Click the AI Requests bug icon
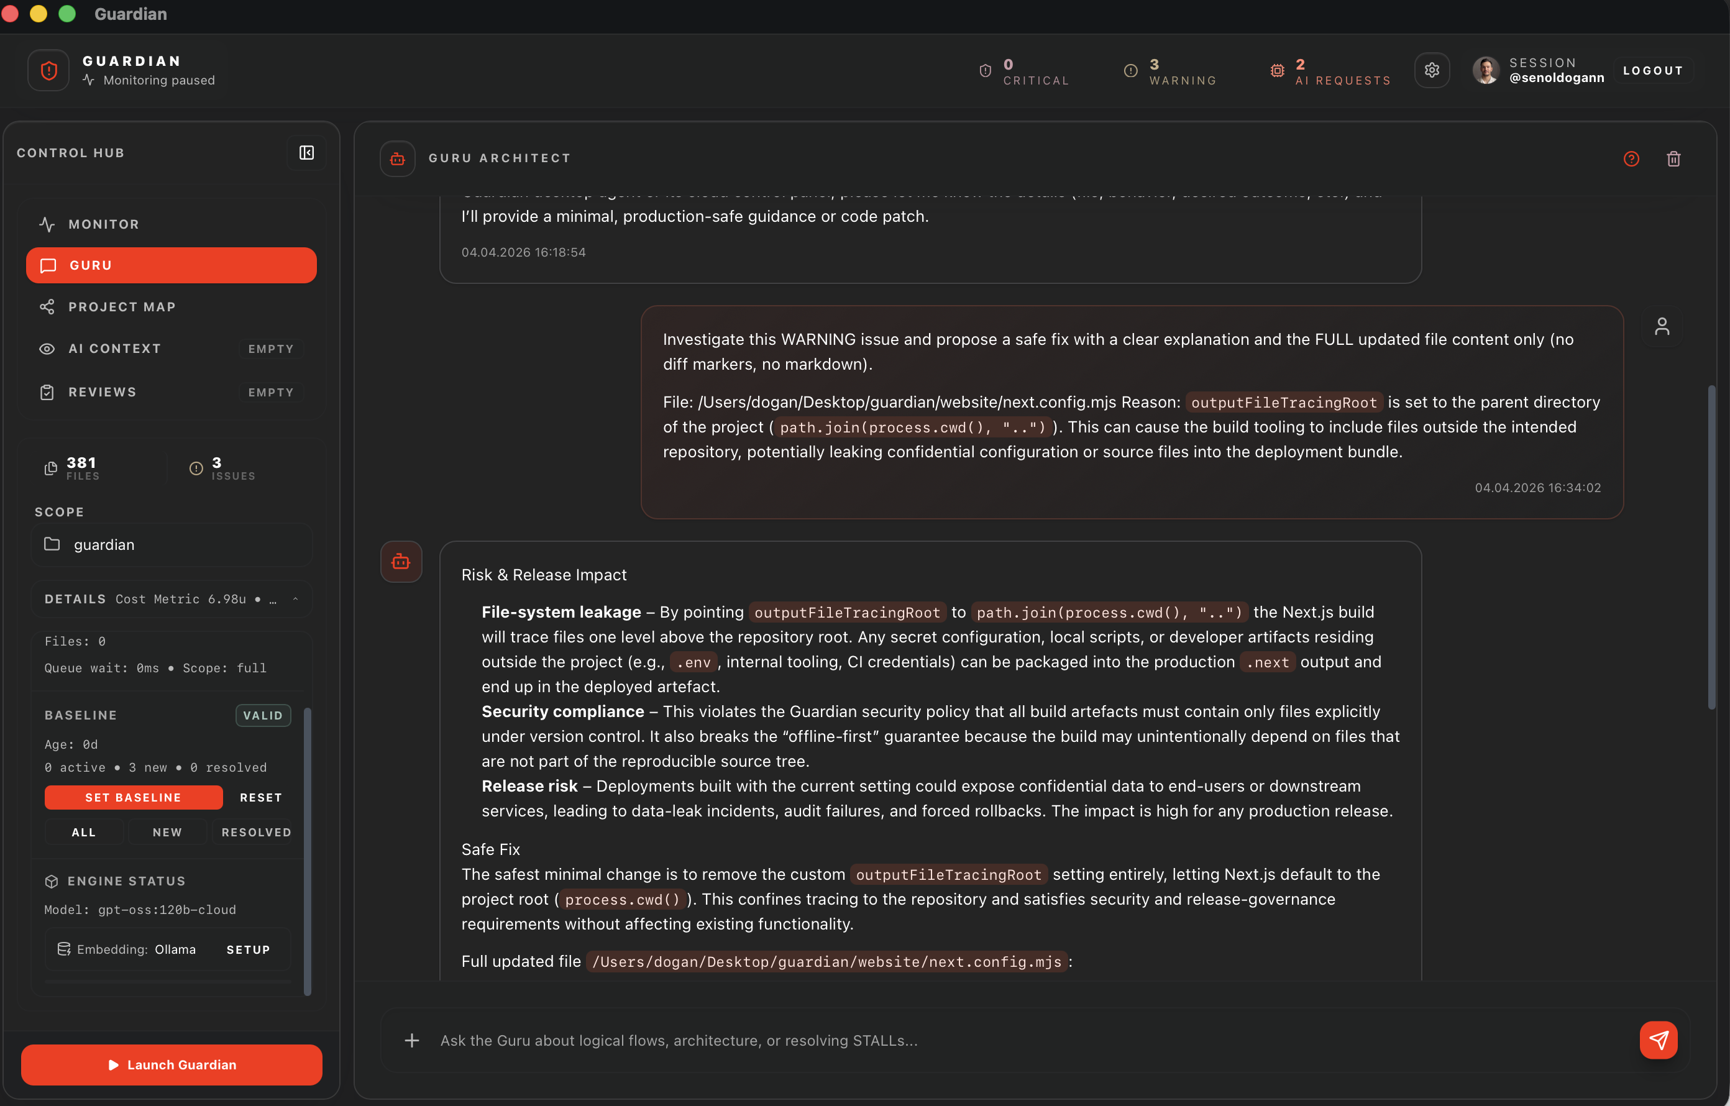Screen dimensions: 1730x1106 click(1278, 70)
